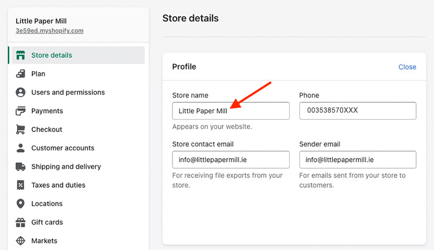Click the 'For emails sent from your store' text
Screen dimensions: 434x250
pos(352,180)
